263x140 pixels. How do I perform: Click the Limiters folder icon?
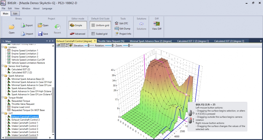(x=6, y=47)
